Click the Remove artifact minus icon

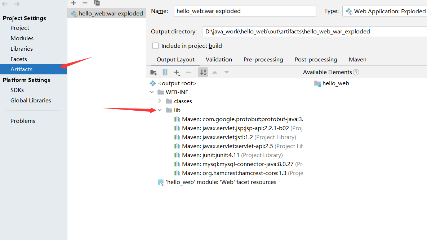85,3
